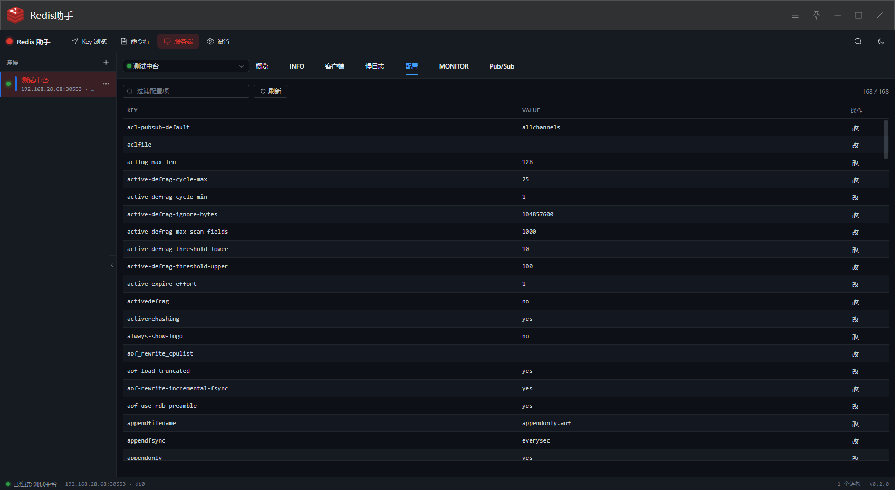
Task: Edit the aof_rewrite_cpulist value
Action: pos(855,354)
